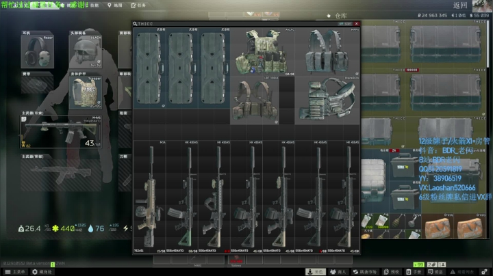The image size is (493, 276).
Task: Select the M1A rifle in THICC case
Action: click(x=150, y=197)
